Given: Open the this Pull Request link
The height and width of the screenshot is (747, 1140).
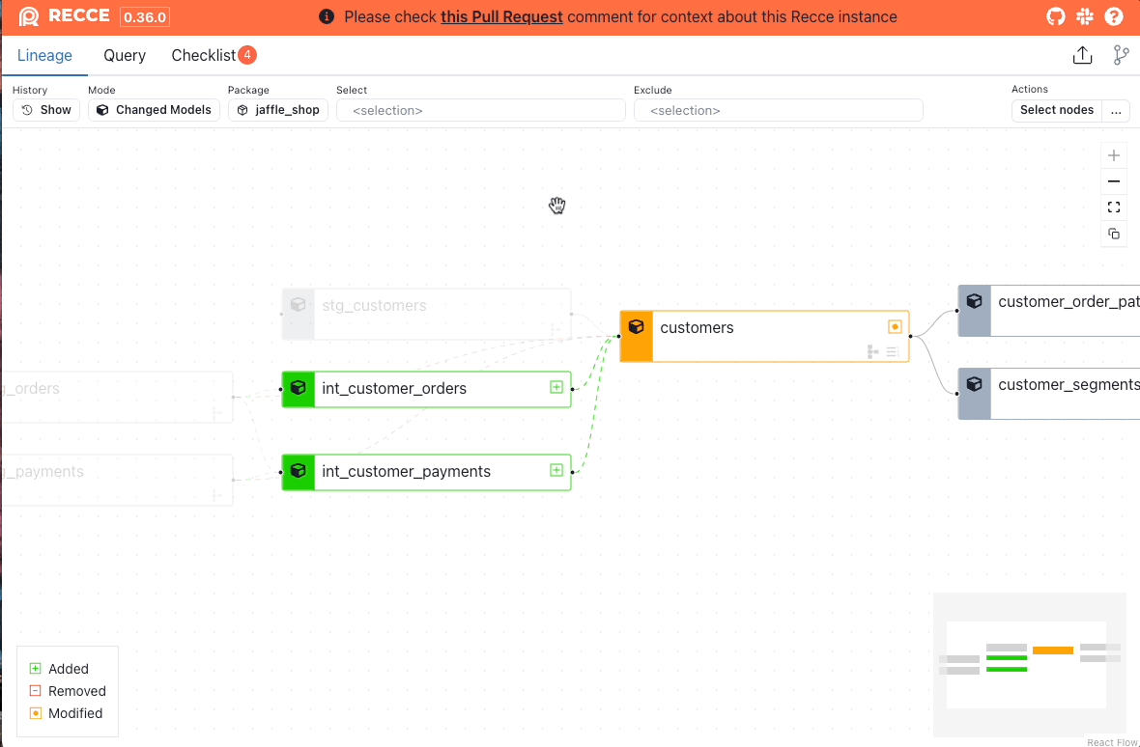Looking at the screenshot, I should click(x=501, y=17).
